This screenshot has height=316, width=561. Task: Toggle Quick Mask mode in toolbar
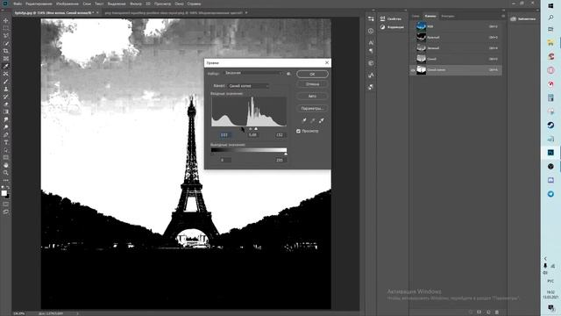[x=6, y=205]
